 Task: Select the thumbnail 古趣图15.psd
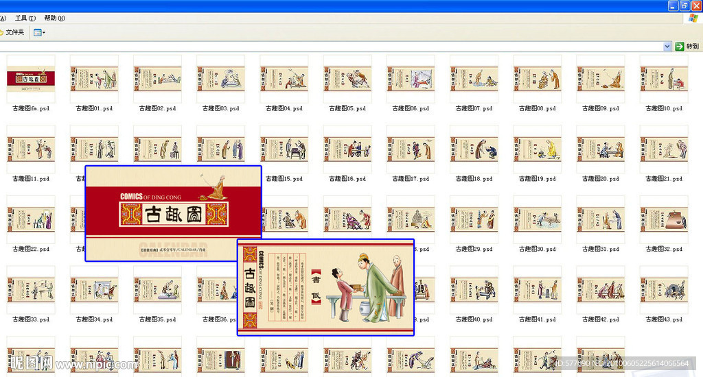point(284,149)
